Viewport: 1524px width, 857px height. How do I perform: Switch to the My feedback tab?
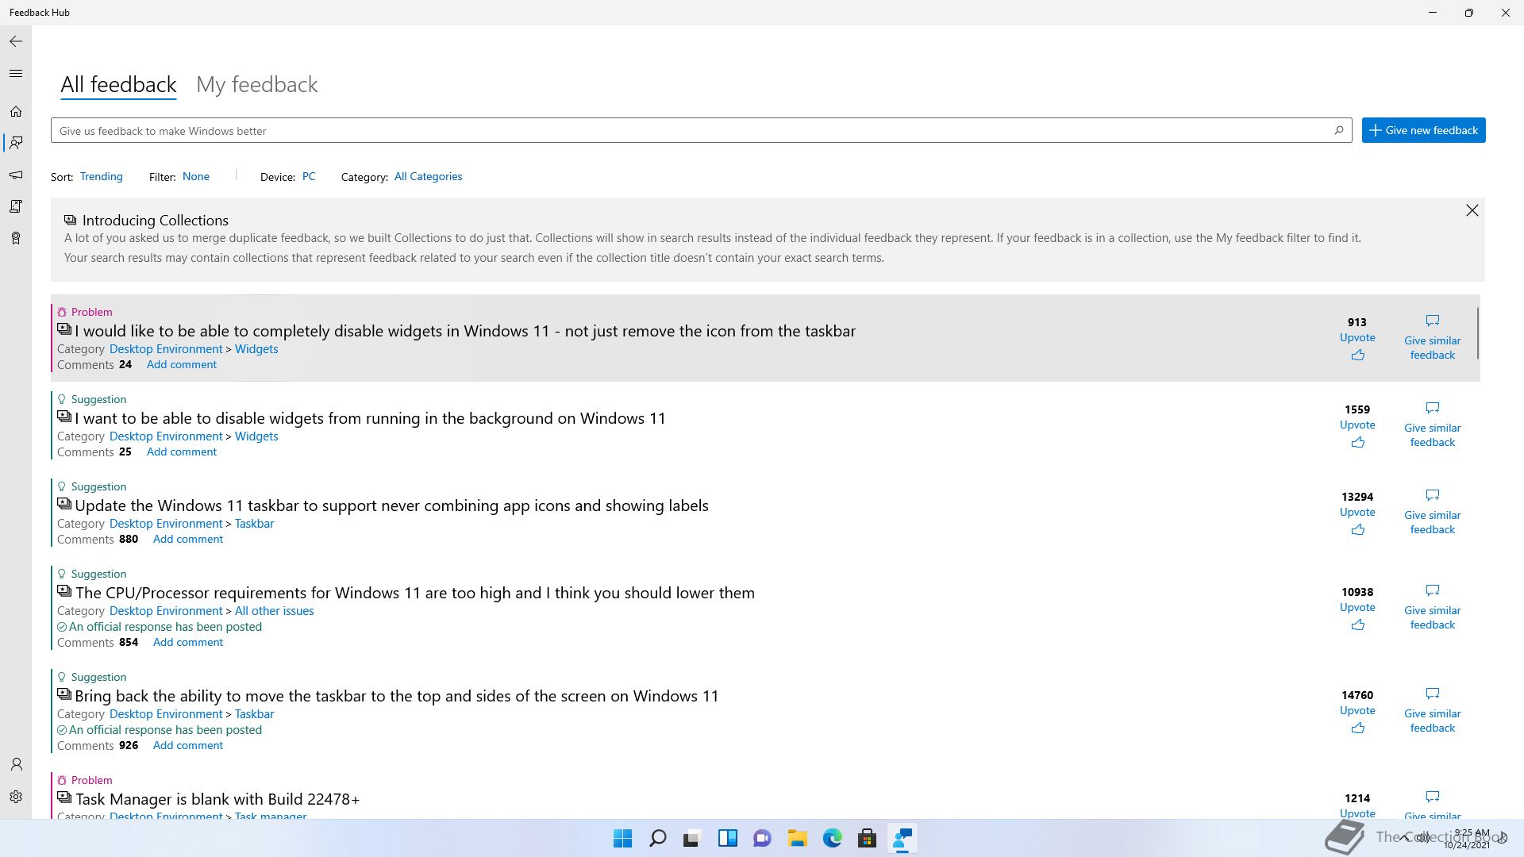(x=256, y=84)
